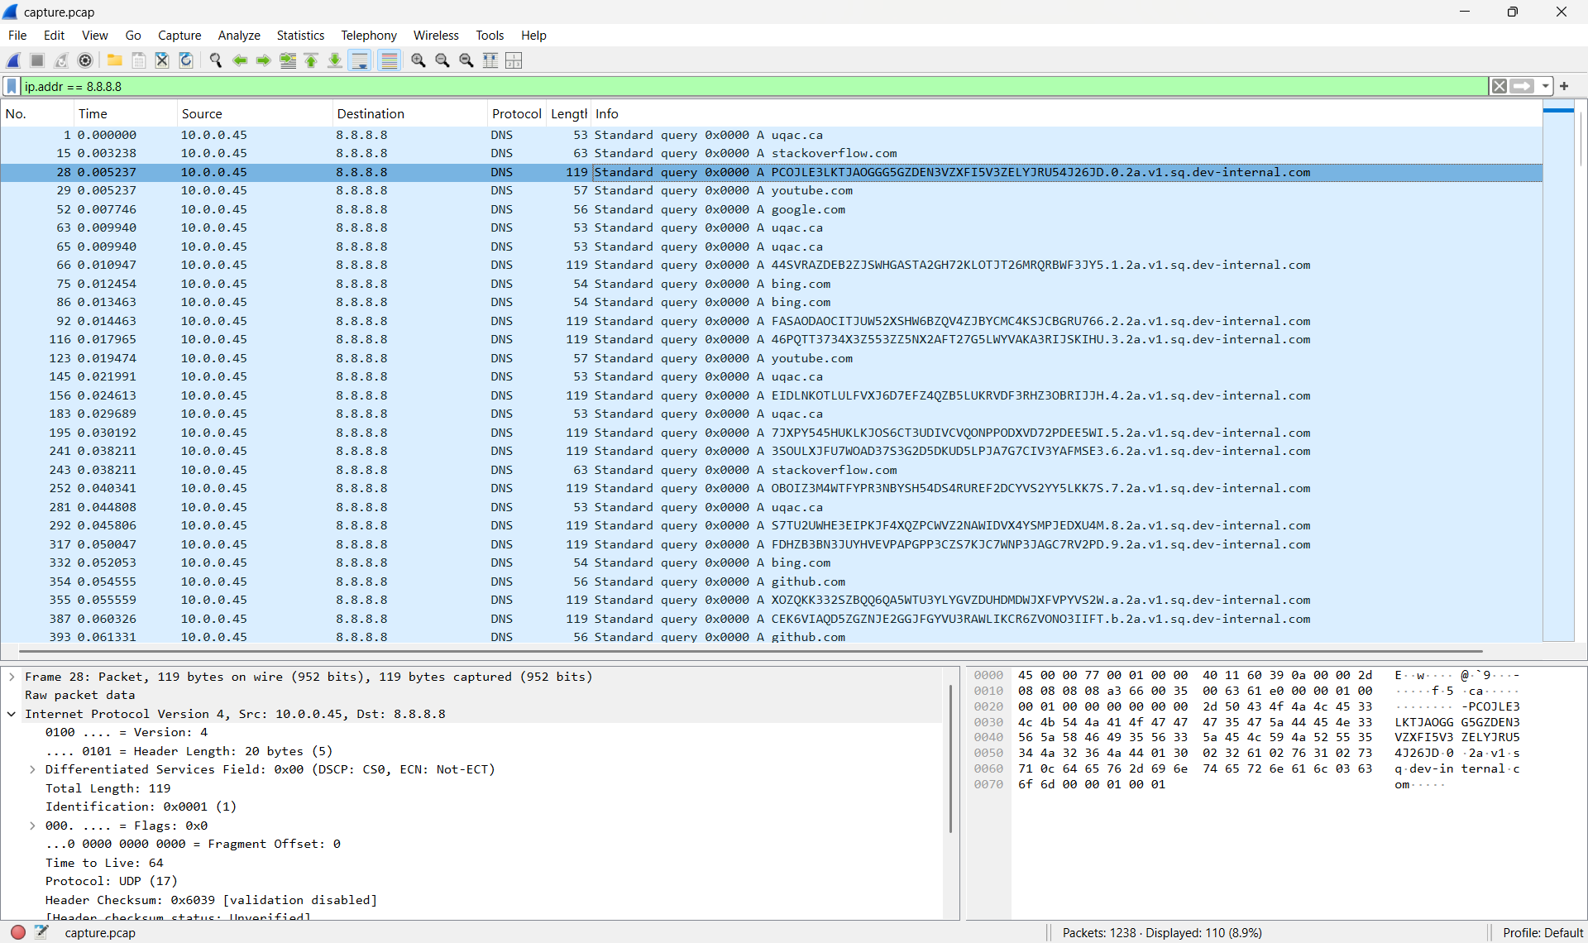Viewport: 1588px width, 943px height.
Task: Close the capture file toolbar icon
Action: [162, 60]
